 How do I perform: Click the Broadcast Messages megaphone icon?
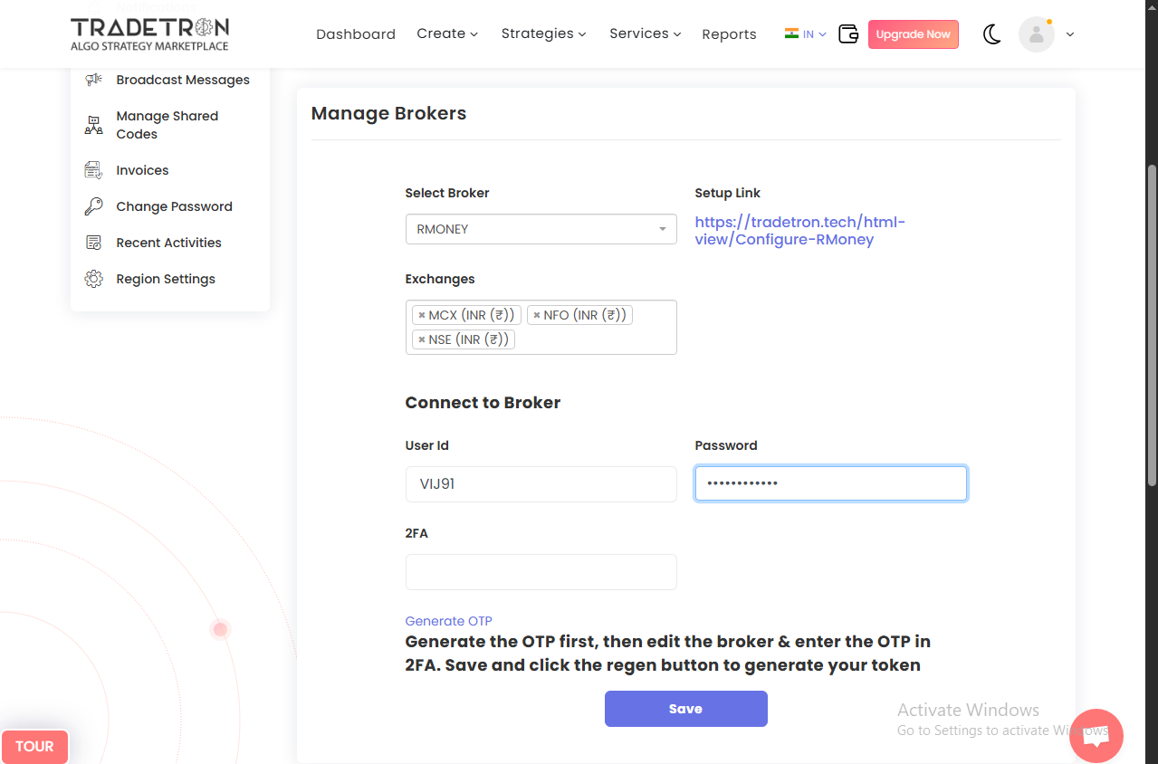[93, 80]
